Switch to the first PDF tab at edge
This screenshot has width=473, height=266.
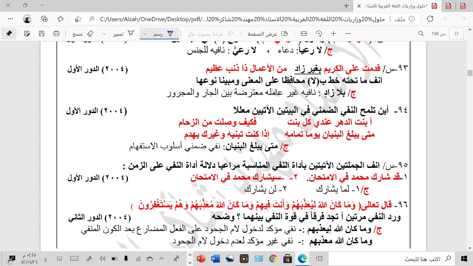pos(462,6)
